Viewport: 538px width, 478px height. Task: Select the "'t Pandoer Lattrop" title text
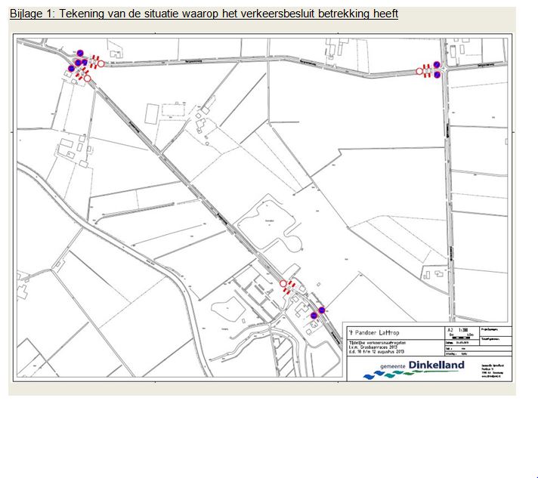pos(376,332)
